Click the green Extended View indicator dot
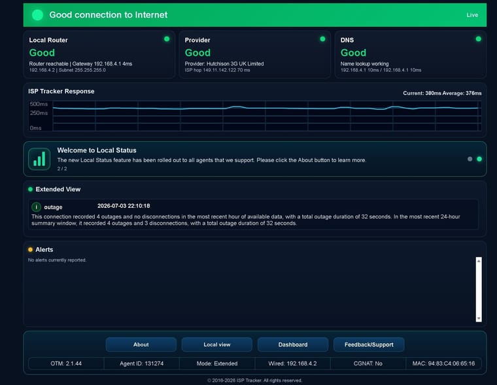The image size is (497, 385). point(31,189)
